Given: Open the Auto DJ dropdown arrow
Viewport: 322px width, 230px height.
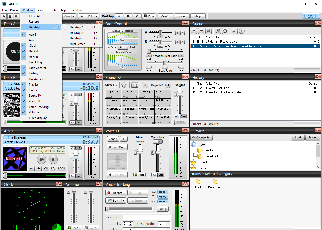Looking at the screenshot, I should pos(96,16).
